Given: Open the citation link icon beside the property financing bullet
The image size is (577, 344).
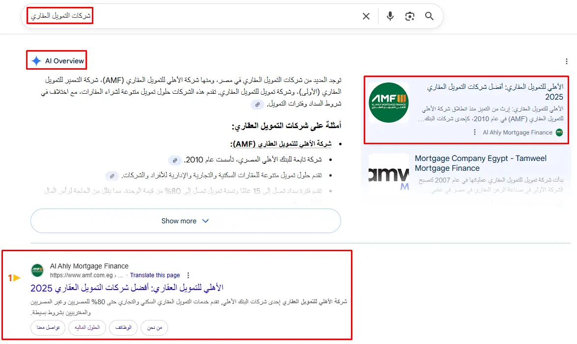Looking at the screenshot, I should [x=112, y=176].
